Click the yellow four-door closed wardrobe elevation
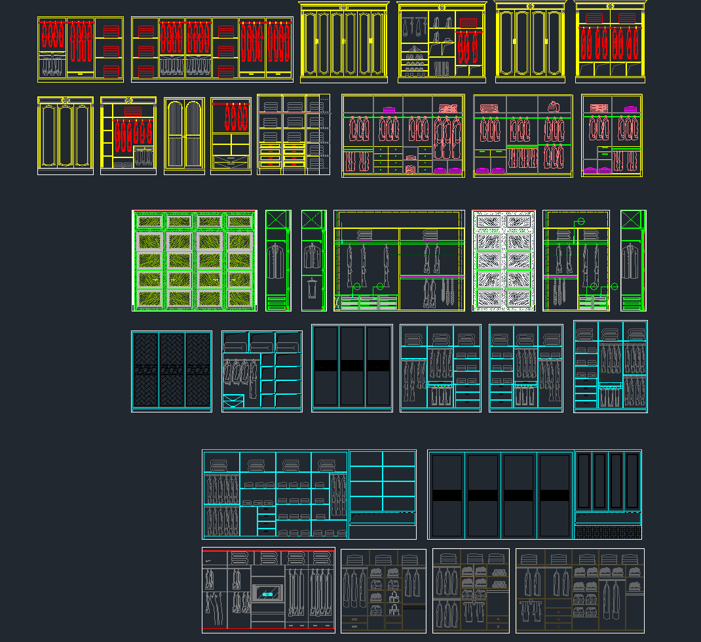This screenshot has width=701, height=642. (x=530, y=43)
